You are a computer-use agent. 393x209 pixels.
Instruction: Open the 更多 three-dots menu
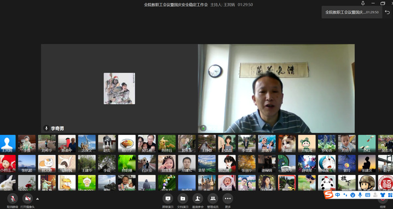click(228, 199)
